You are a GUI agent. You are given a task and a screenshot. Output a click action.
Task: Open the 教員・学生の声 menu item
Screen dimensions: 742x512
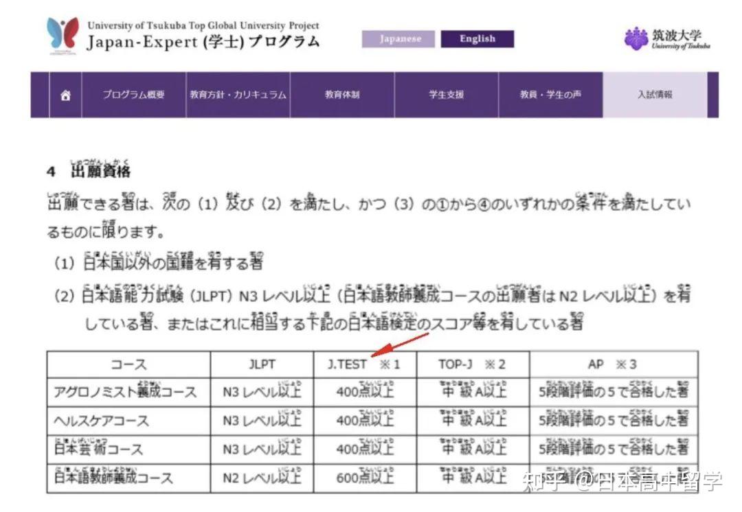550,95
